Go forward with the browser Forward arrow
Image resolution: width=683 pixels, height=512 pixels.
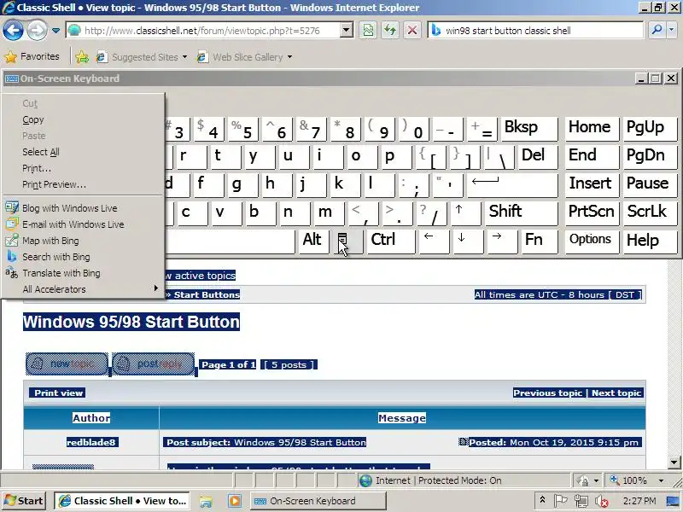(x=37, y=31)
